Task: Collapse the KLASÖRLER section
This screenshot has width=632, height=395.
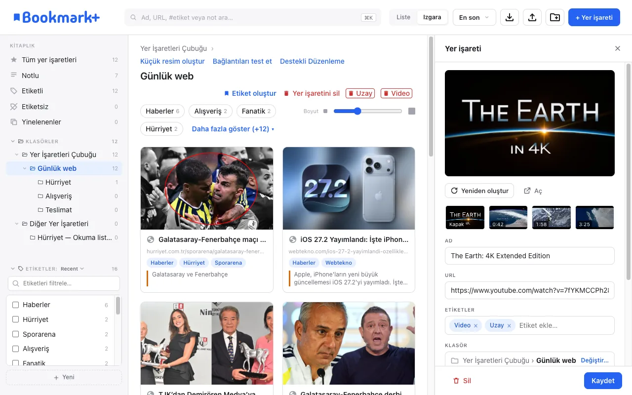Action: tap(13, 141)
